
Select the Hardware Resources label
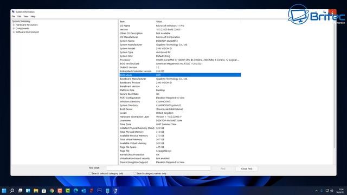[27, 25]
